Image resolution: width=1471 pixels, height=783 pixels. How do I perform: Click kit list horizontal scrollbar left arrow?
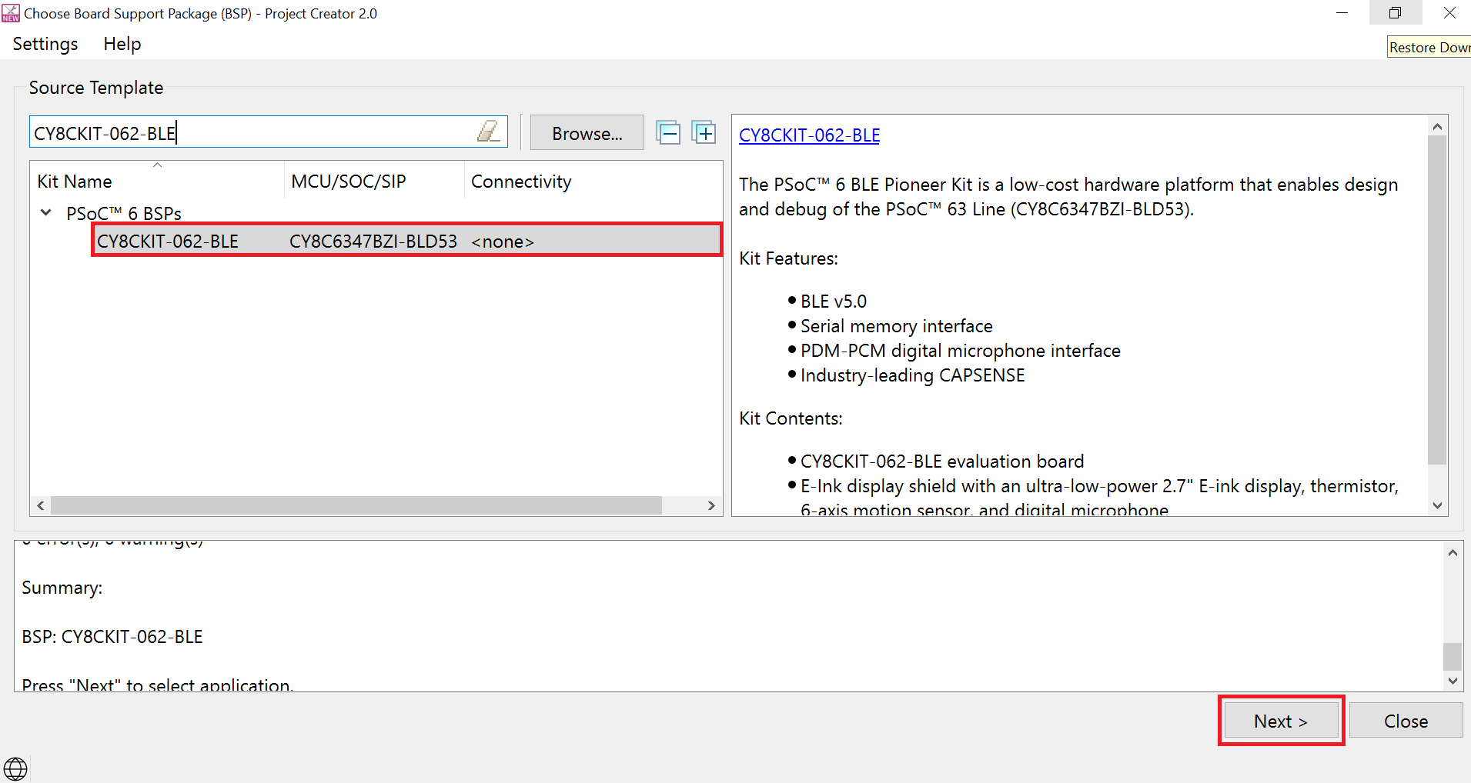click(x=41, y=505)
